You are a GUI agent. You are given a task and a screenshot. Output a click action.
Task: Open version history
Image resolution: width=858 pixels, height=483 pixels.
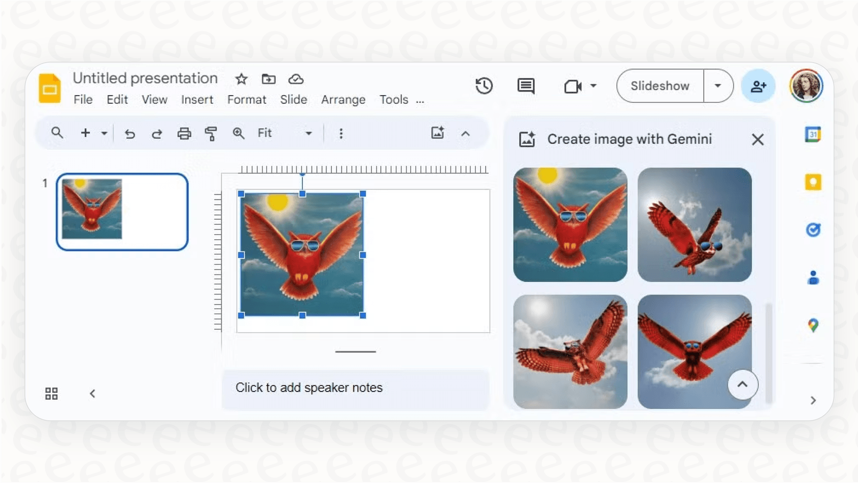[484, 86]
